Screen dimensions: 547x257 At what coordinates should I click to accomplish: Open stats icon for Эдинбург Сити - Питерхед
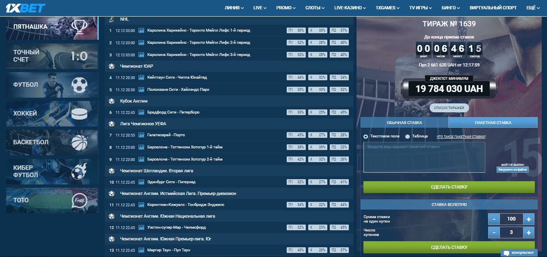(141, 182)
